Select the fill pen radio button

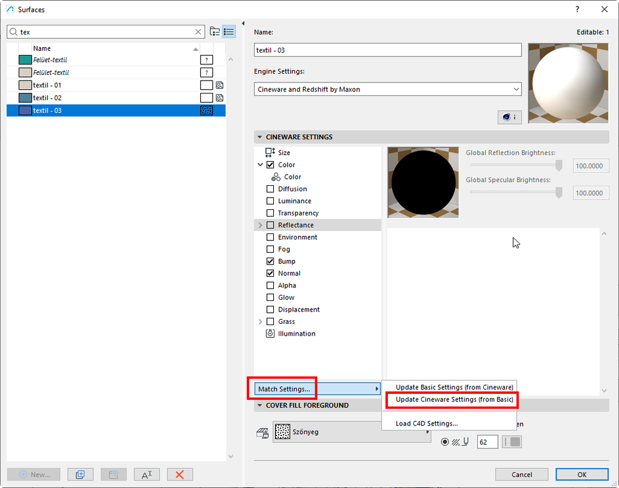pyautogui.click(x=445, y=442)
